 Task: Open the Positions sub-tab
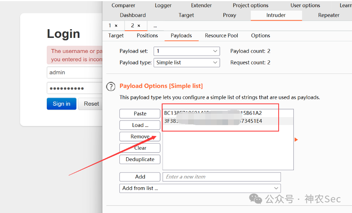(x=147, y=36)
